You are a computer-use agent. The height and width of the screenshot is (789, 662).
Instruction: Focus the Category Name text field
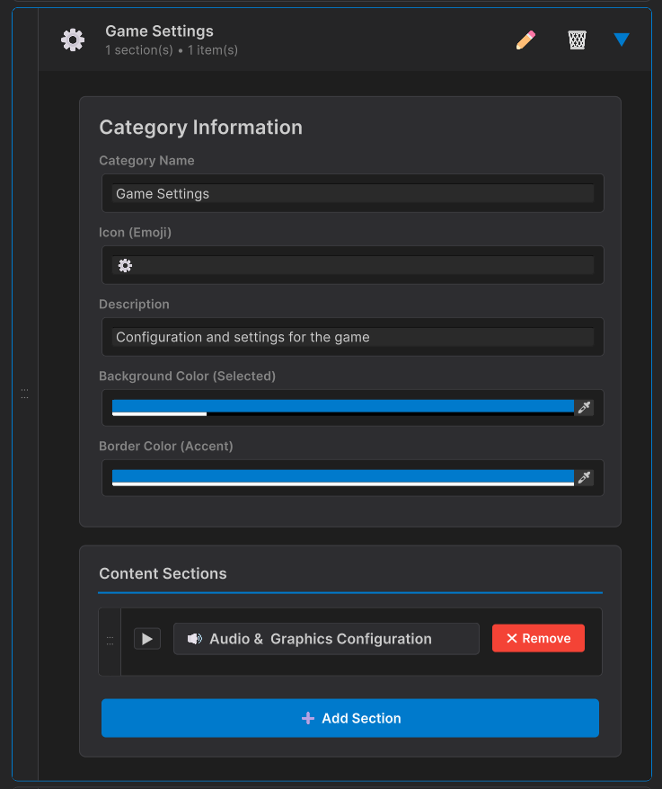352,193
